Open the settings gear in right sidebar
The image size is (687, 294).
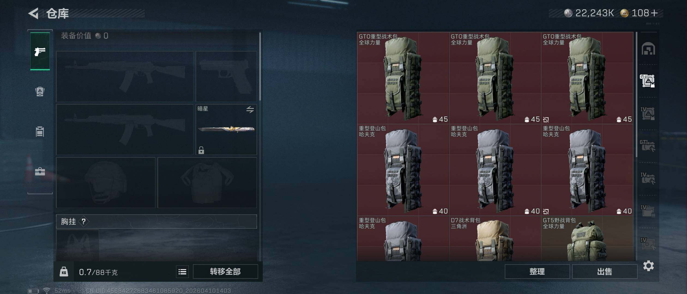(648, 266)
